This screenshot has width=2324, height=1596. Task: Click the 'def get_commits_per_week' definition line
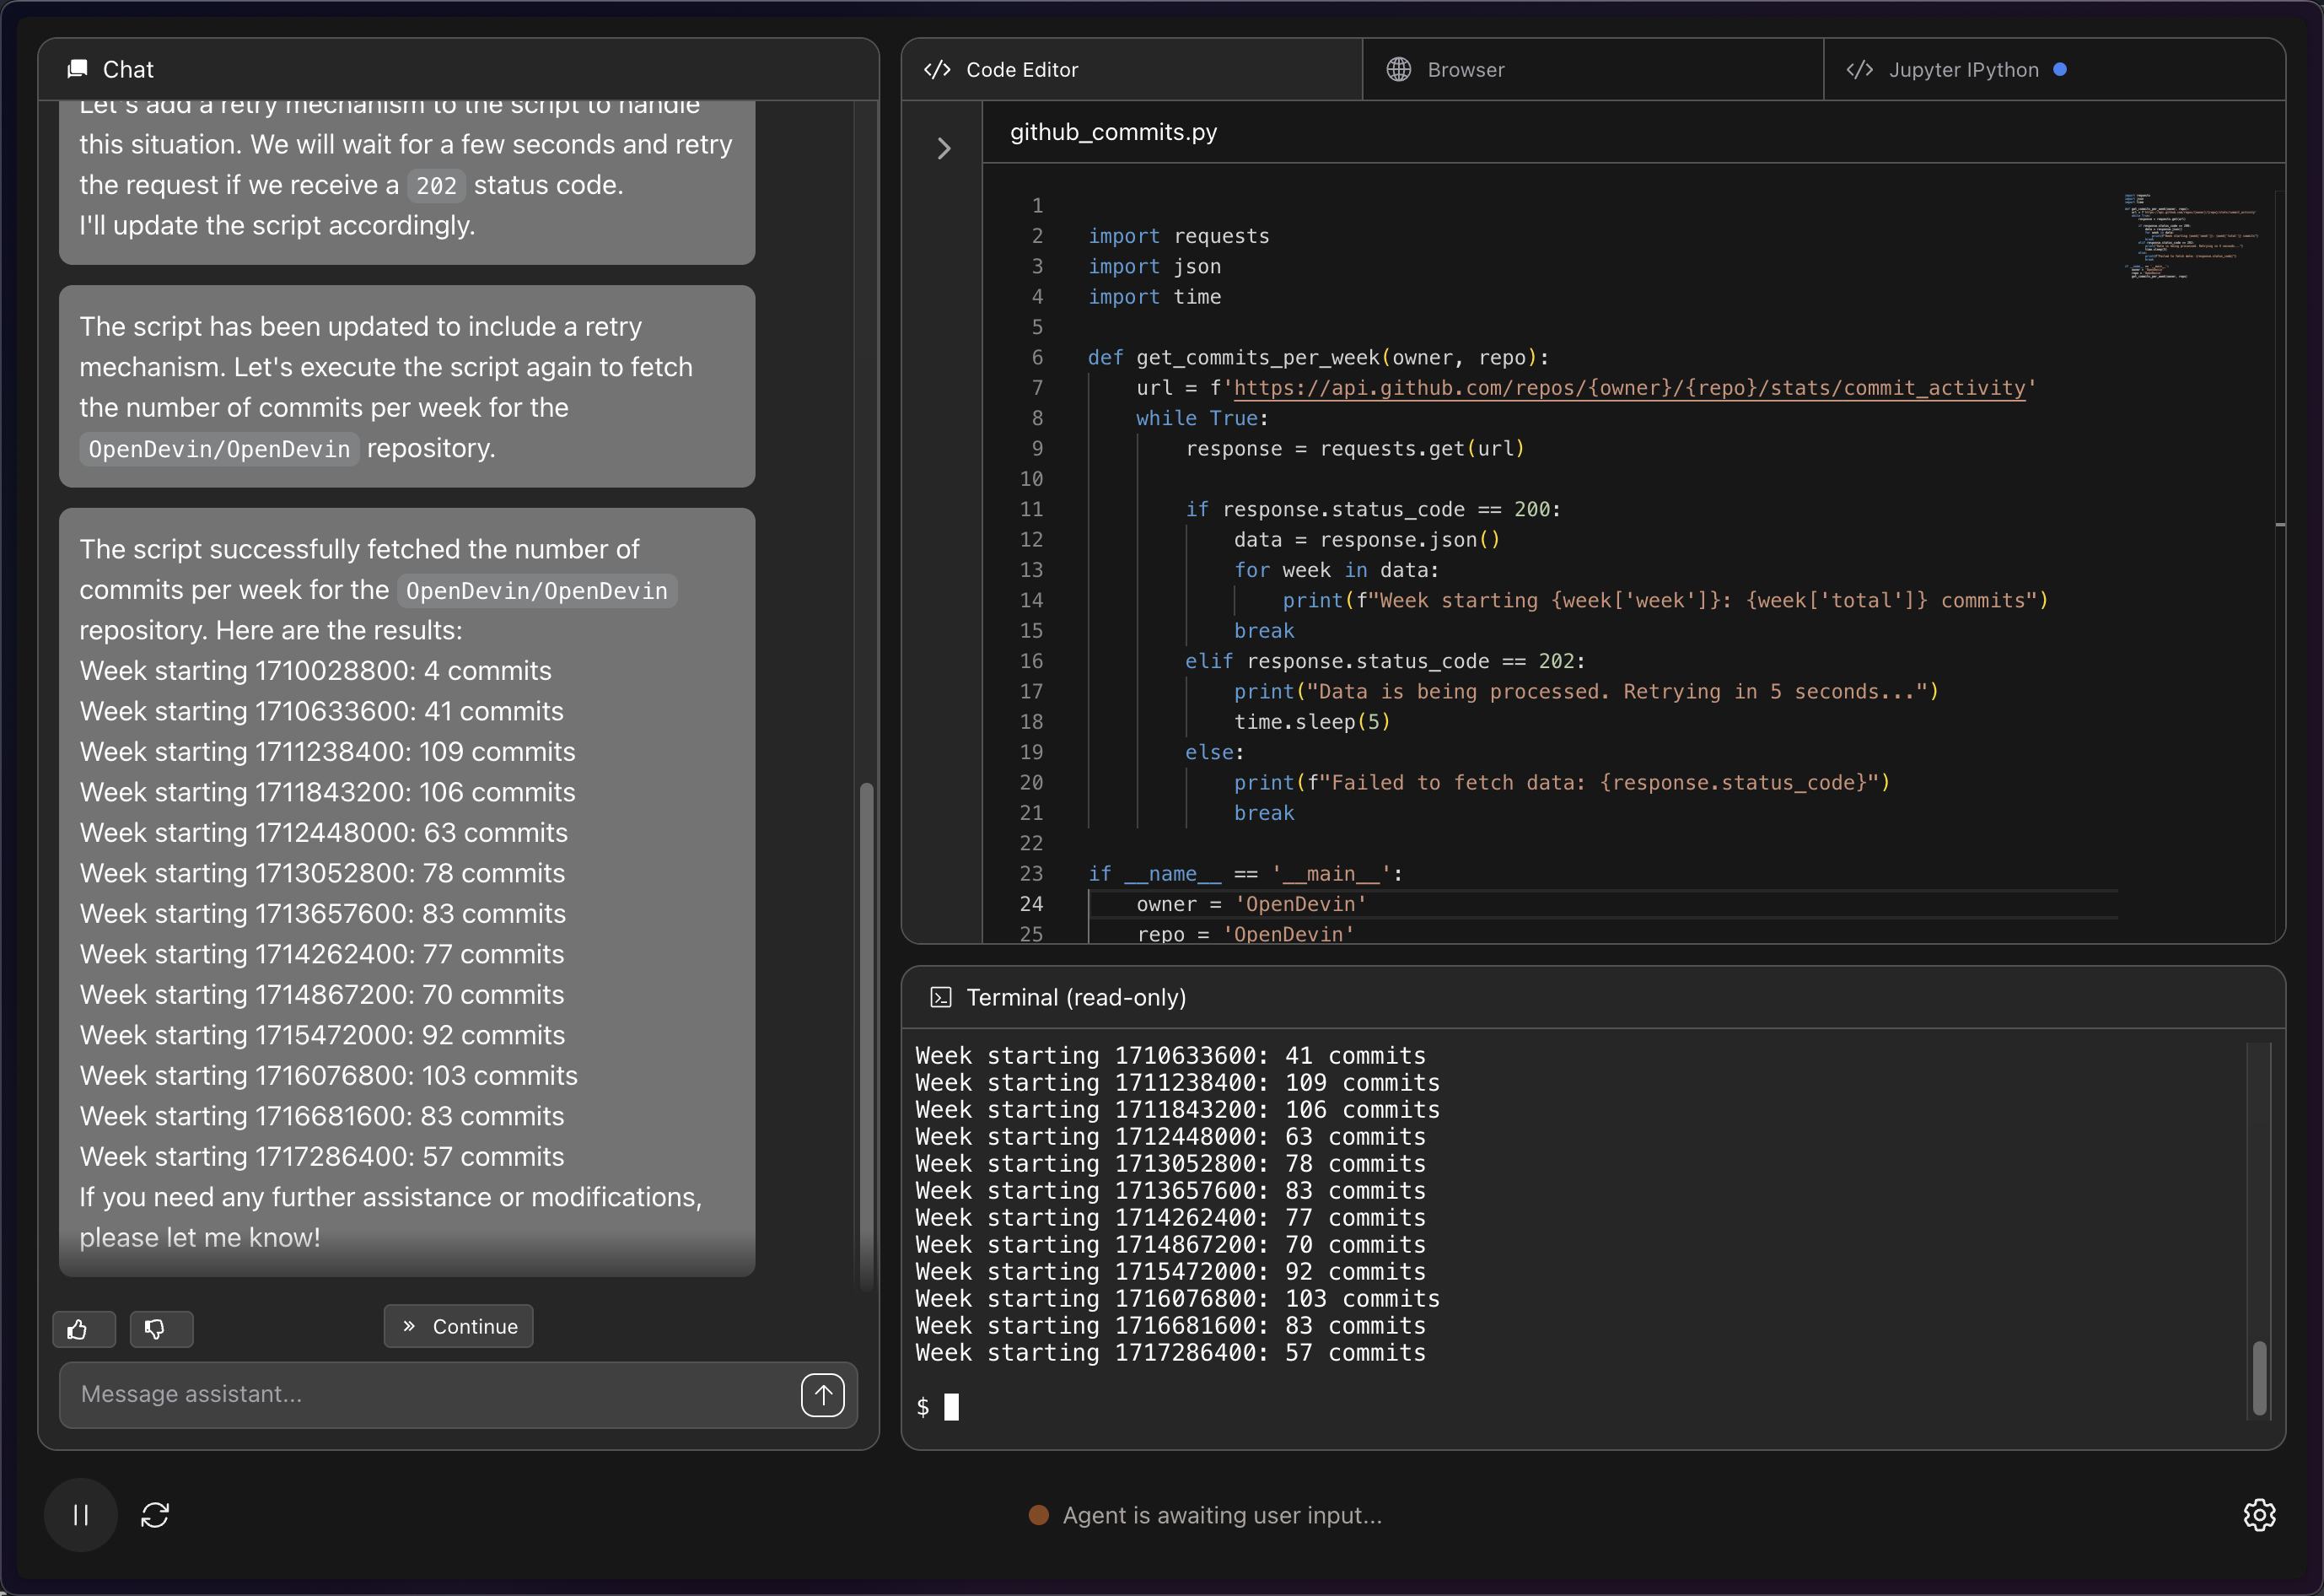coord(1319,359)
